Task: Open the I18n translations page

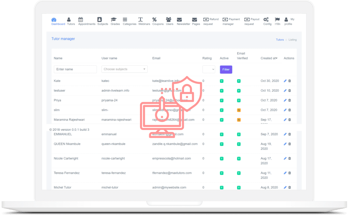Action: (x=277, y=21)
